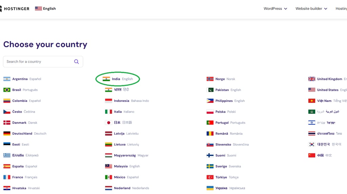Click the Eesti flag icon
The width and height of the screenshot is (347, 194).
7,145
